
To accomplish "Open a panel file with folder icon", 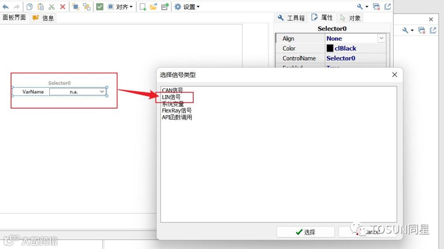I will (x=153, y=7).
